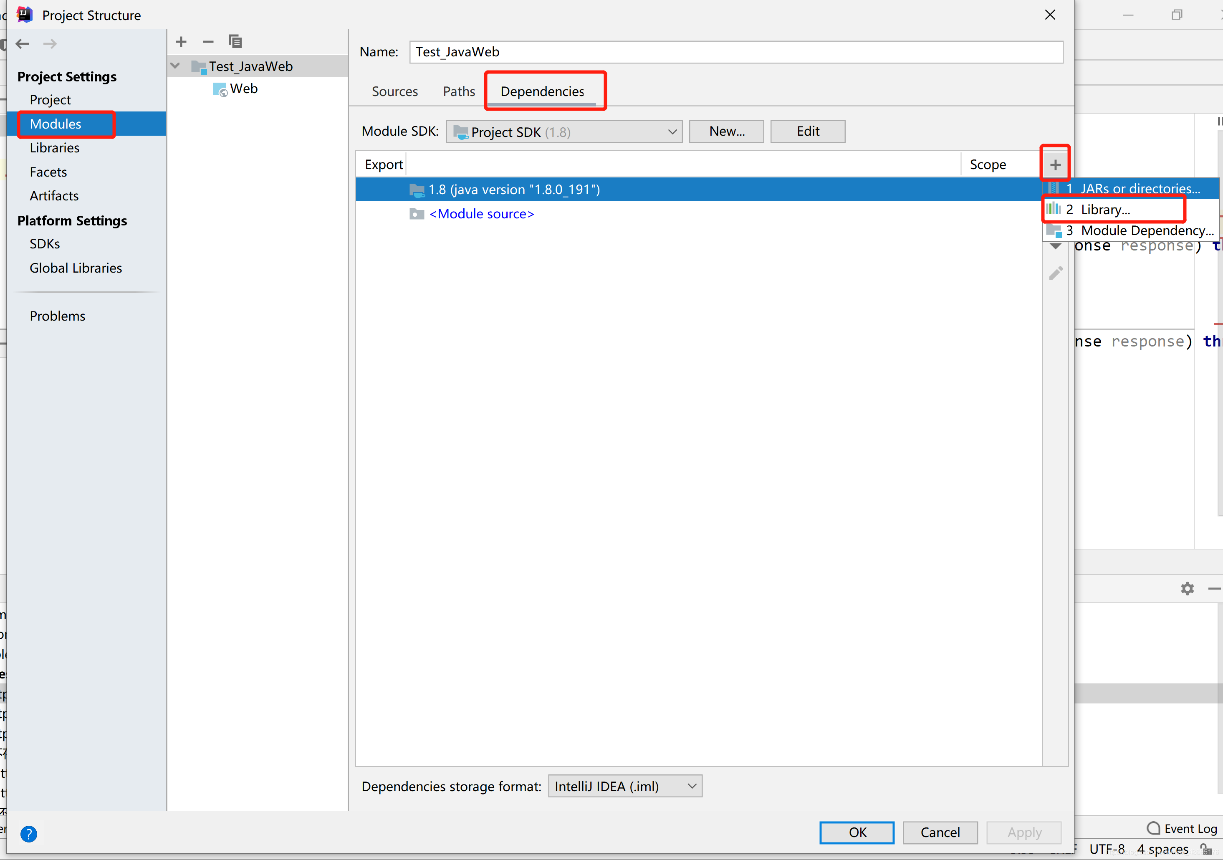
Task: Open the Event Log
Action: (1182, 829)
